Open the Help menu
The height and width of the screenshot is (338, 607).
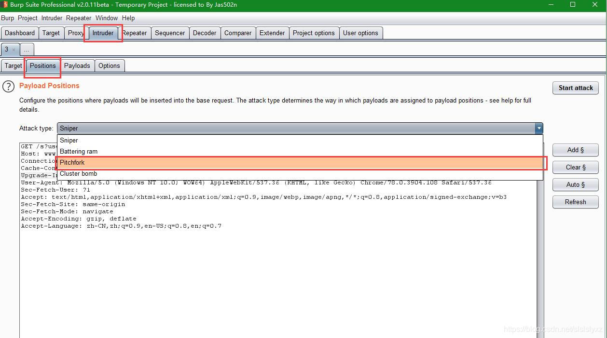coord(128,18)
